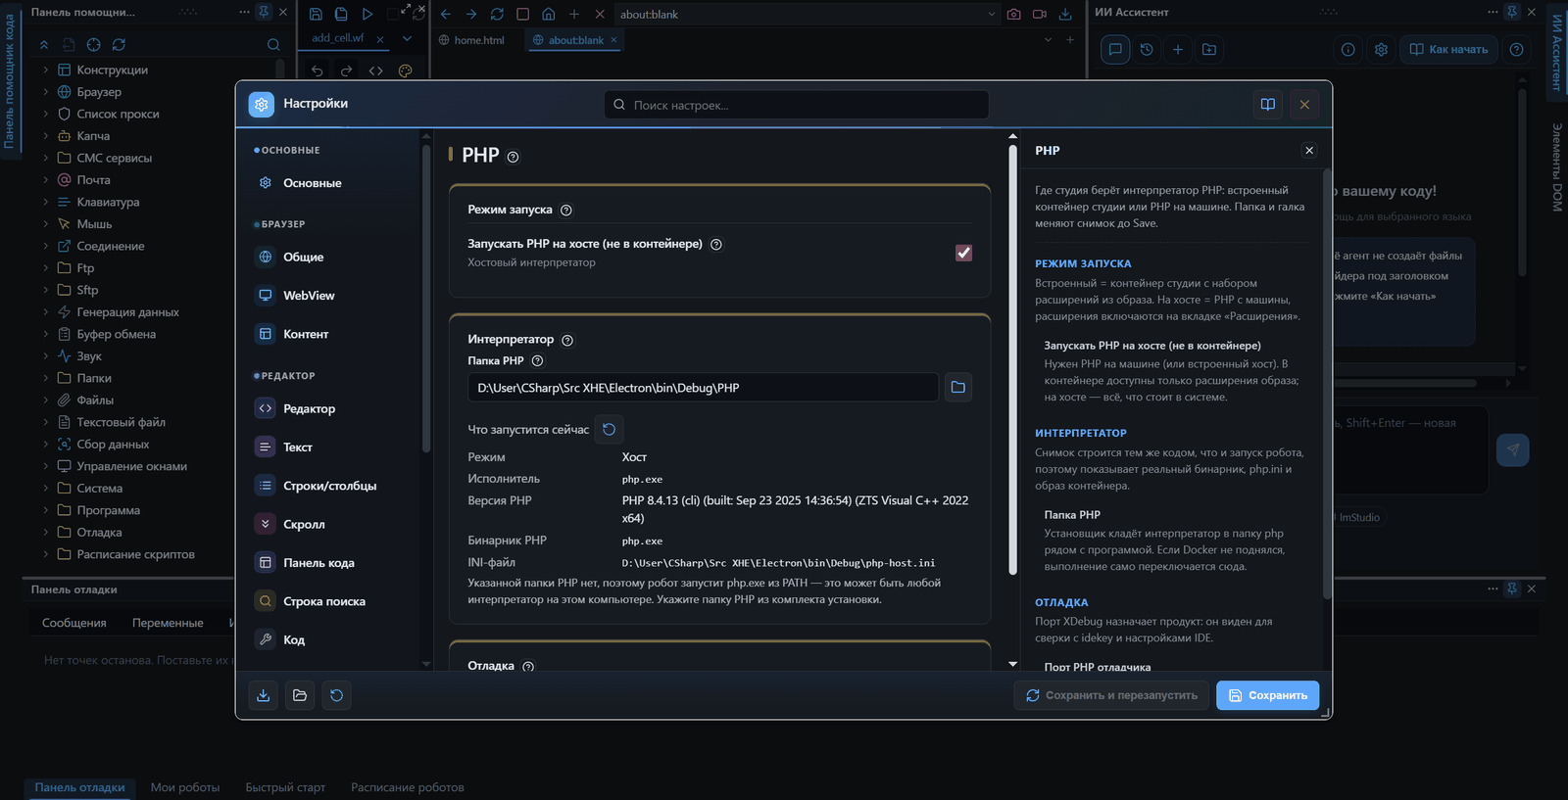Screen dimensions: 1568x800
Task: Click the export settings download icon
Action: [x=263, y=695]
